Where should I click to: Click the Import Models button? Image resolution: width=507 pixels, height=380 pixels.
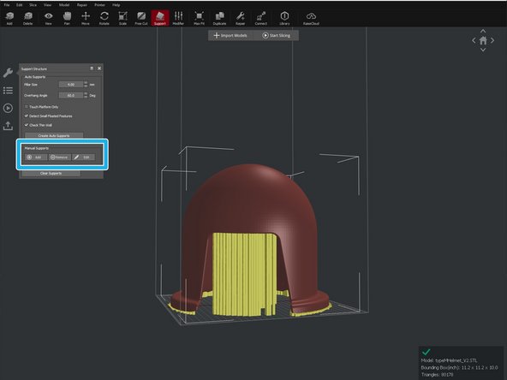coord(230,36)
